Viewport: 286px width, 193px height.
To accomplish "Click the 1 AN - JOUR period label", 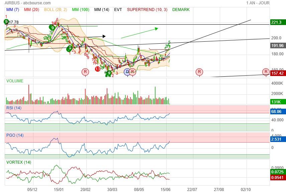I will (x=258, y=3).
